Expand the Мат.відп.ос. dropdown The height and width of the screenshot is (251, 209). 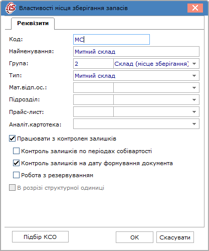point(194,88)
